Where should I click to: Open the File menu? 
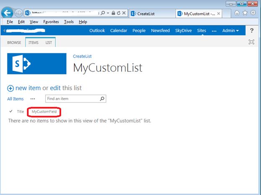pos(10,22)
